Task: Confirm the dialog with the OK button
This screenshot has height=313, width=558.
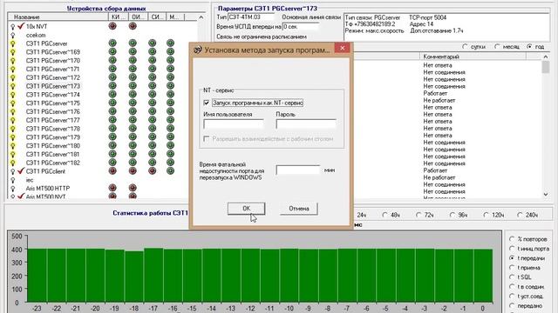Action: tap(246, 209)
